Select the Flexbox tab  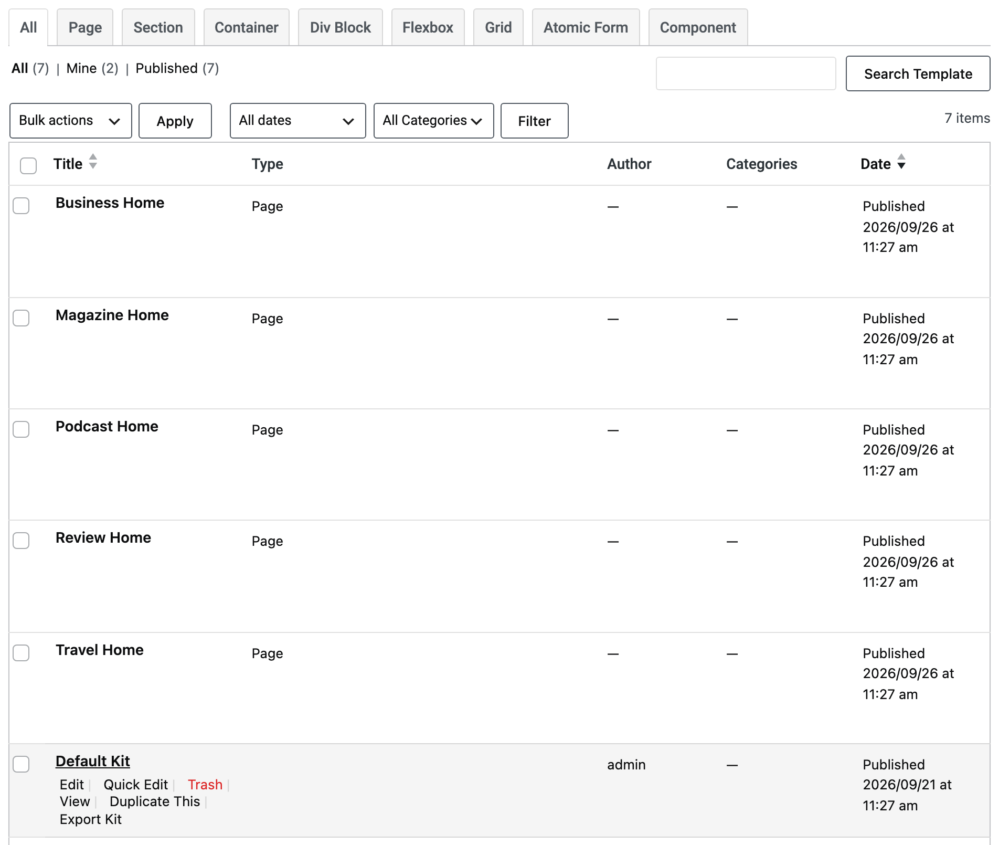428,27
